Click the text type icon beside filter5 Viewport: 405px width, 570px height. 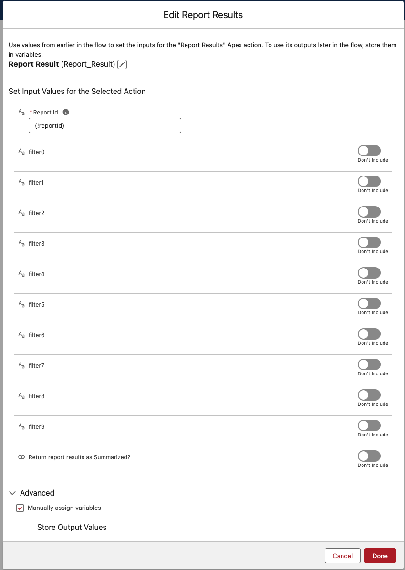pos(21,305)
